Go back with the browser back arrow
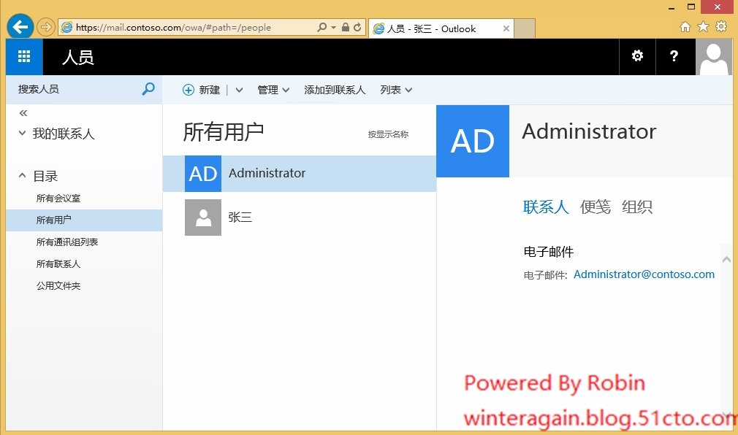Viewport: 738px width, 435px height. click(20, 27)
